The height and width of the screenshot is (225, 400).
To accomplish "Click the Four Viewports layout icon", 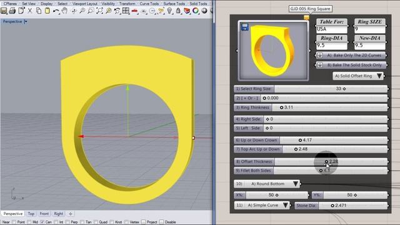I will click(x=126, y=11).
